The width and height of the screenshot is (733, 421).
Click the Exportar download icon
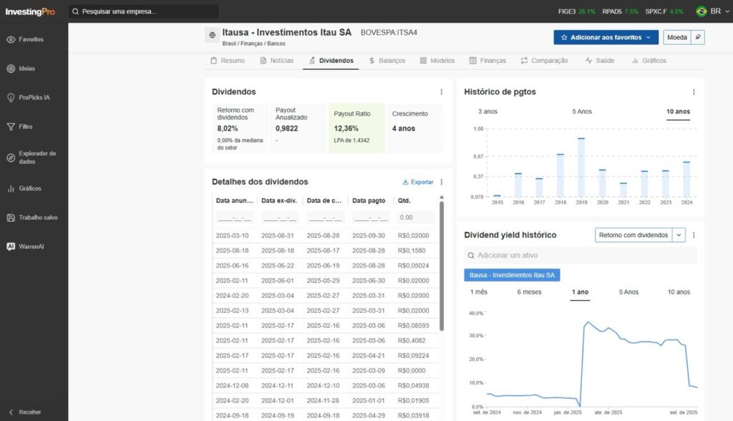(405, 182)
